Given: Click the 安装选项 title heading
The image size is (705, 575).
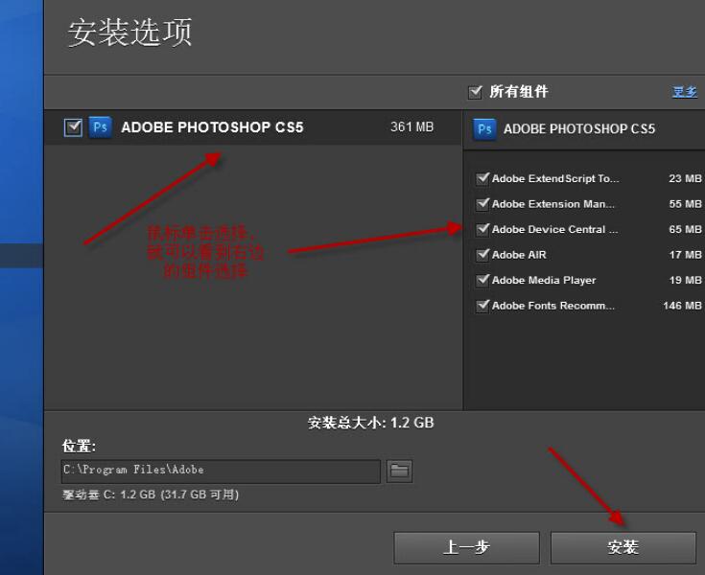Looking at the screenshot, I should 129,33.
